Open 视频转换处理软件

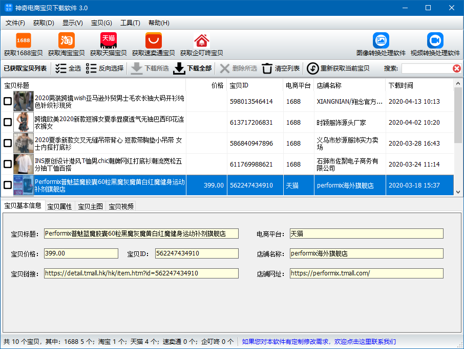pyautogui.click(x=435, y=44)
